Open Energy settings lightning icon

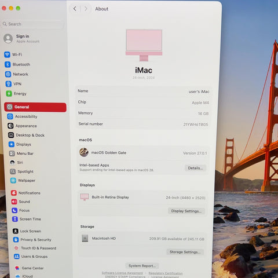point(9,94)
